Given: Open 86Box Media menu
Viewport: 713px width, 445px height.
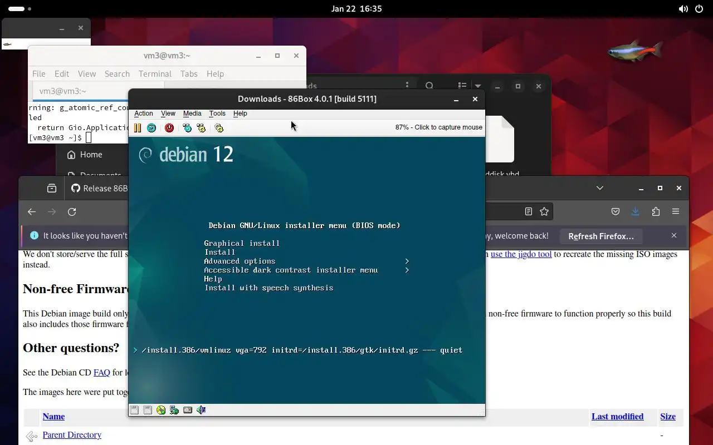Looking at the screenshot, I should (192, 113).
